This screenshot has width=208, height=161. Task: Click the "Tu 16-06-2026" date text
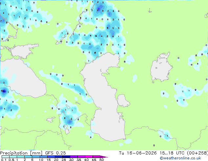click(x=138, y=153)
